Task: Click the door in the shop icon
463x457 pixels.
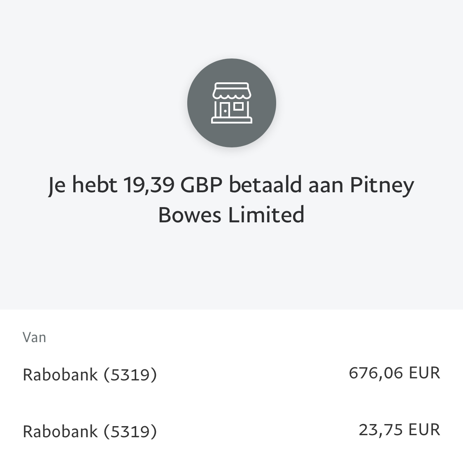Action: point(225,110)
